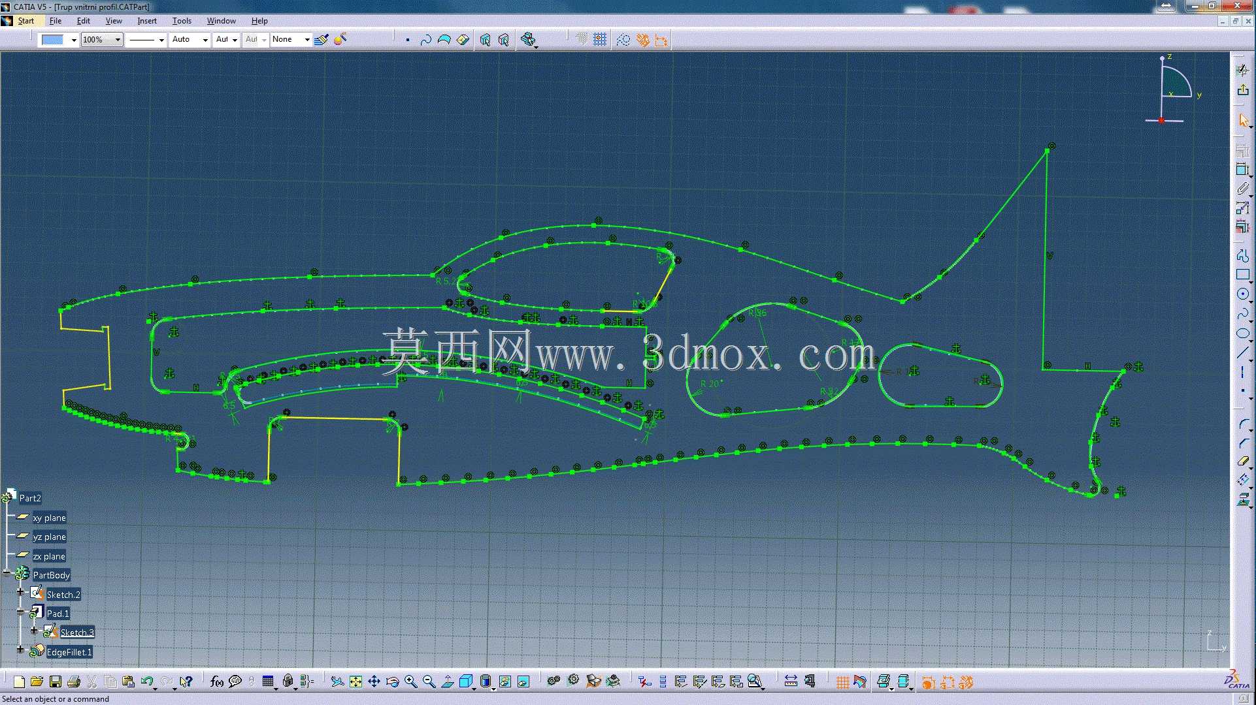This screenshot has width=1256, height=705.
Task: Select yz plane in the tree
Action: [x=49, y=537]
